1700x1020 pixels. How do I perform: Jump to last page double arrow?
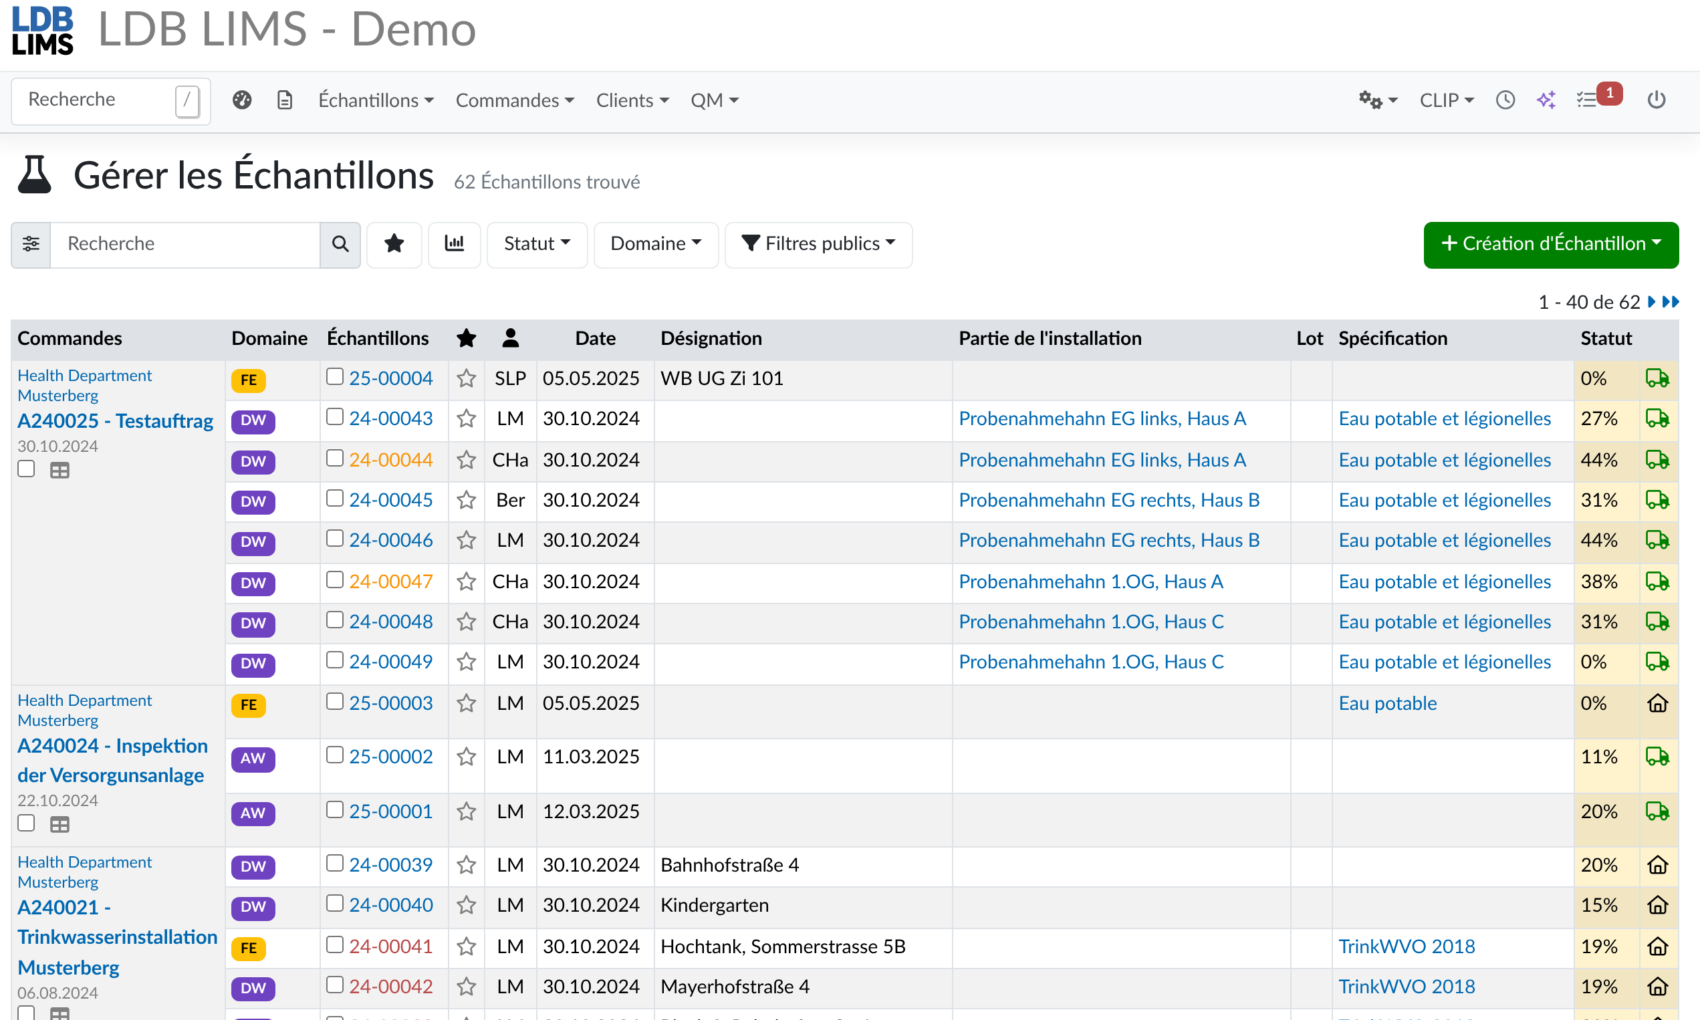[x=1671, y=301]
